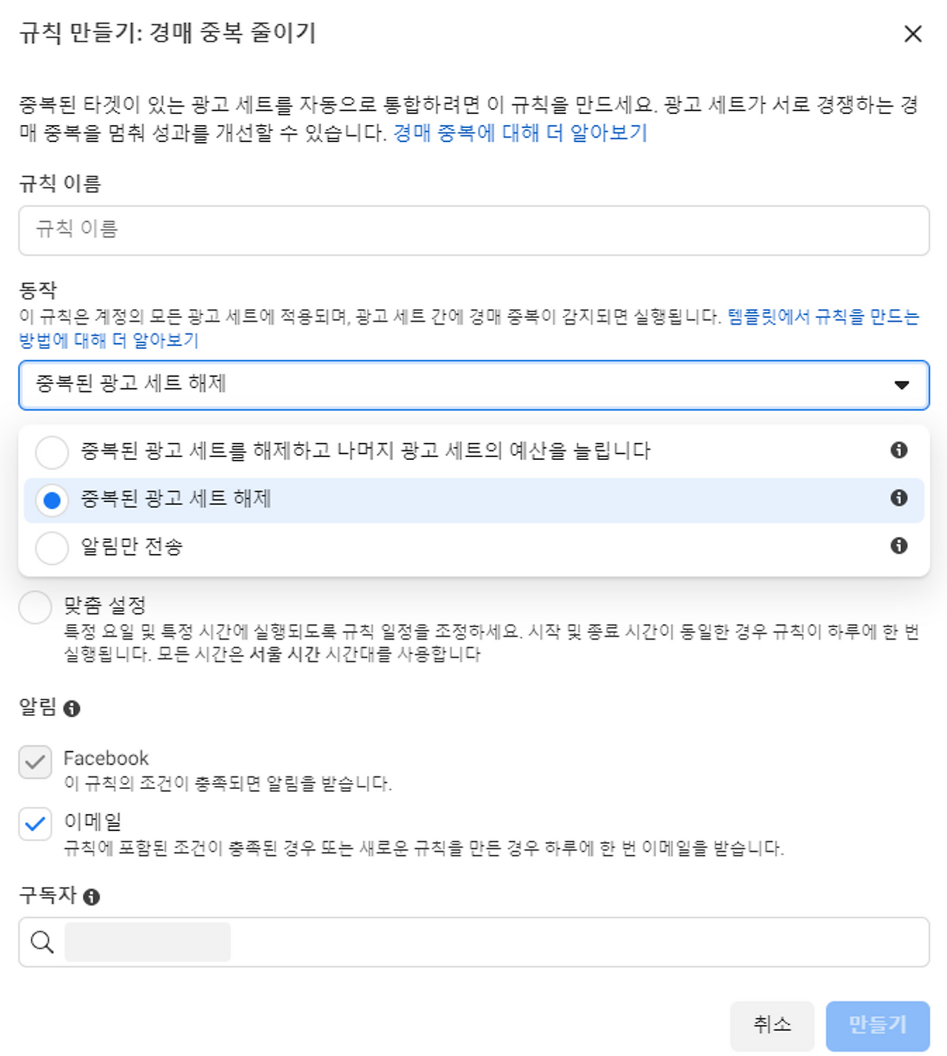
Task: Uncheck the 이메일 notification checkbox
Action: coord(34,822)
